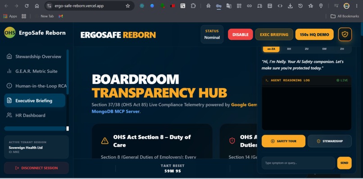The image size is (363, 179).
Task: Switch assistant language to XH
Action: [x=289, y=49]
